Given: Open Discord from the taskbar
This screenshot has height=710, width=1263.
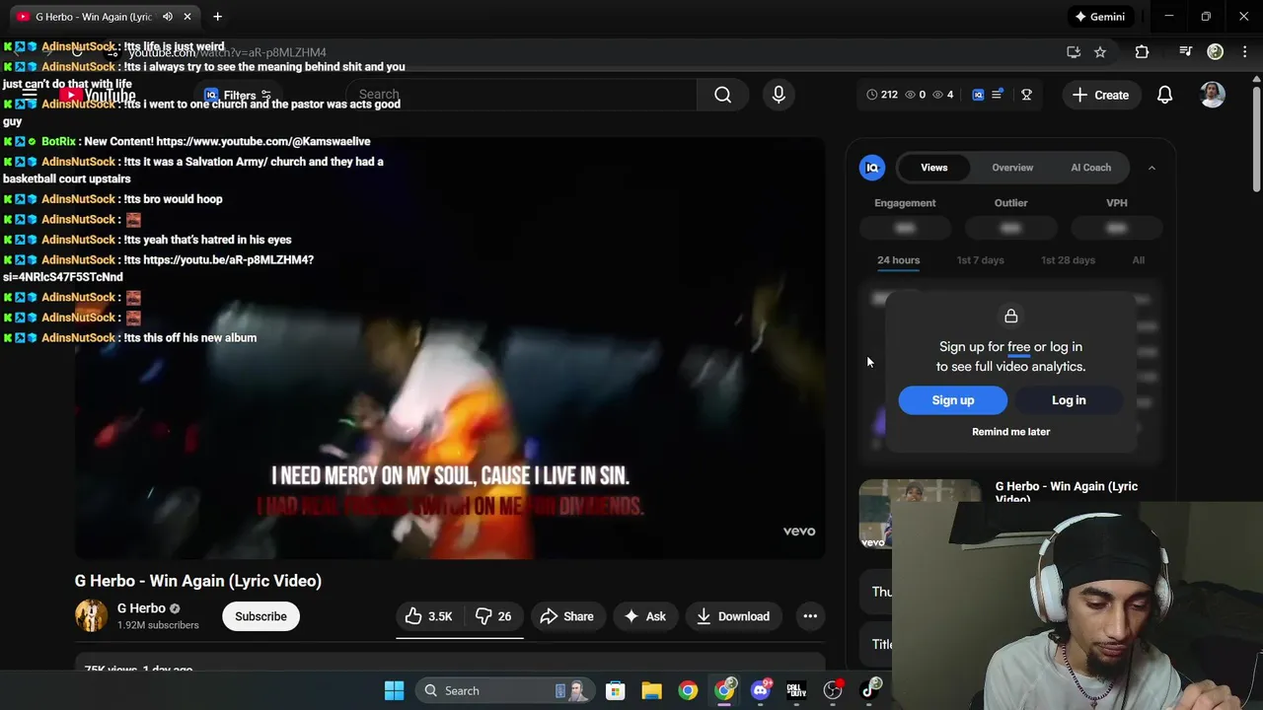Looking at the screenshot, I should (x=761, y=690).
